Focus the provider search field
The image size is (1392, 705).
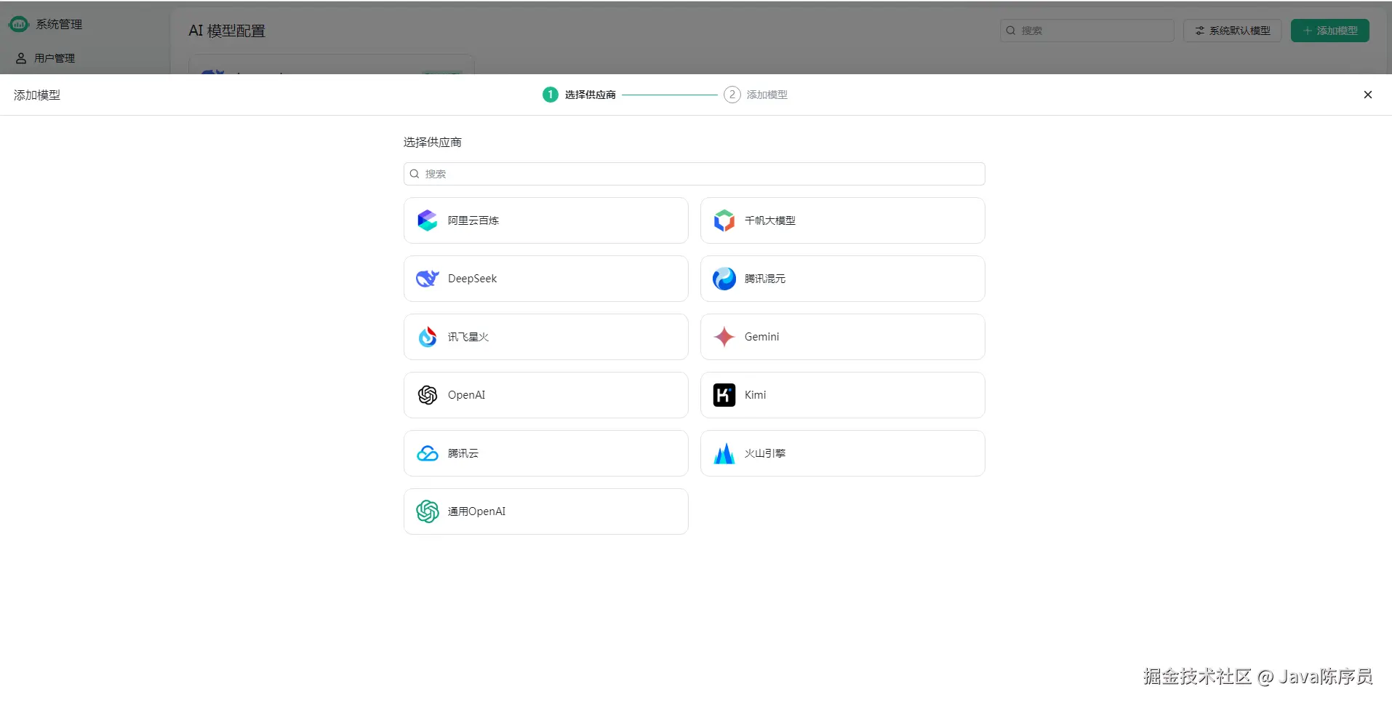click(695, 174)
